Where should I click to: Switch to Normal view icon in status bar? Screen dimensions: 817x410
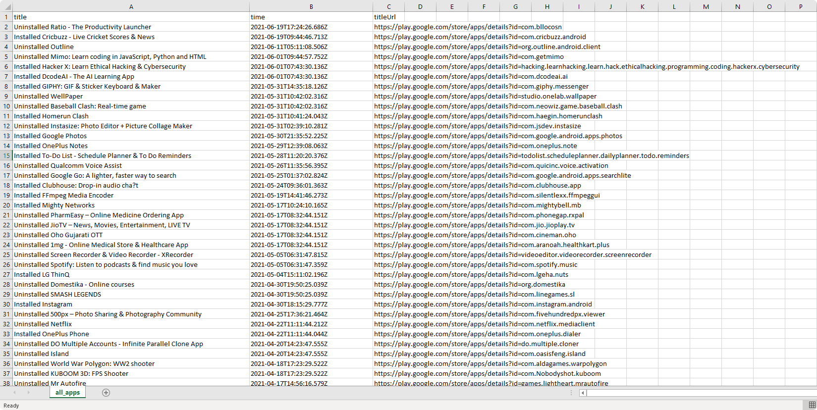pos(812,405)
